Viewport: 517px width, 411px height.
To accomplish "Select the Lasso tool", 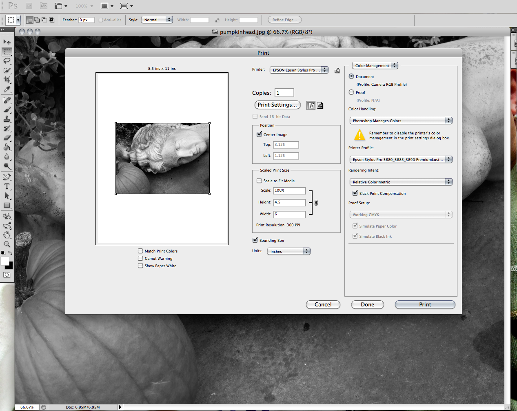I will point(7,61).
